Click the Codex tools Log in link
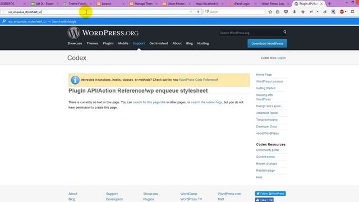The width and height of the screenshot is (359, 202). (282, 58)
